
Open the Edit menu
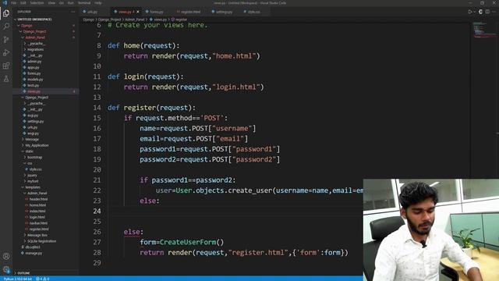[x=23, y=3]
